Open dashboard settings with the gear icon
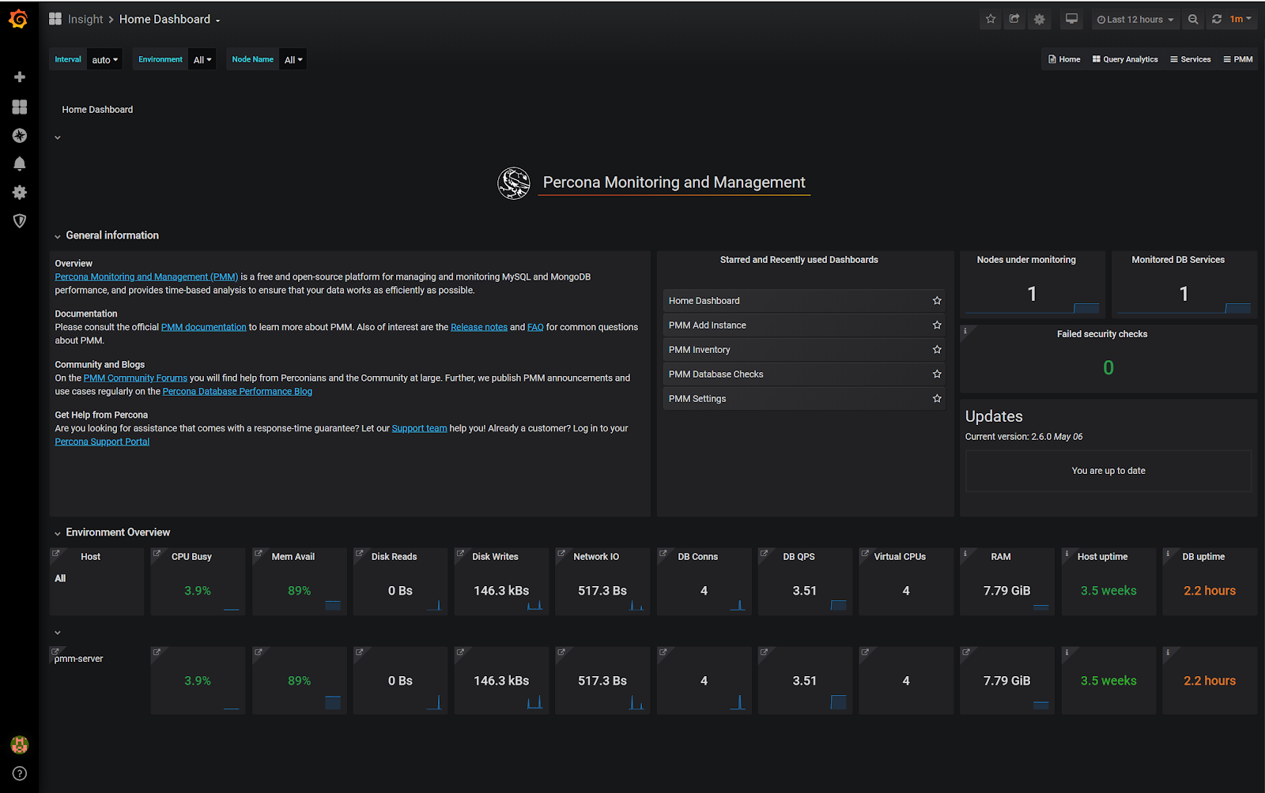The width and height of the screenshot is (1265, 793). tap(1039, 19)
